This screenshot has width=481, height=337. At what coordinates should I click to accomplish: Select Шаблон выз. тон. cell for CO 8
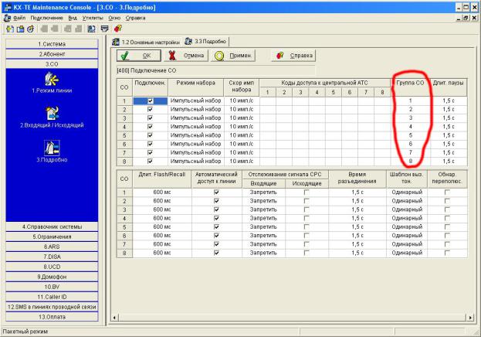tap(407, 253)
